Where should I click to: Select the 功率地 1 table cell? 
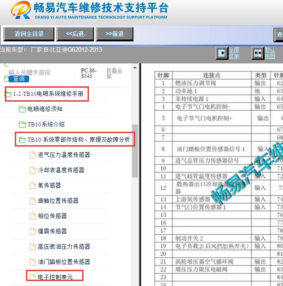212,91
